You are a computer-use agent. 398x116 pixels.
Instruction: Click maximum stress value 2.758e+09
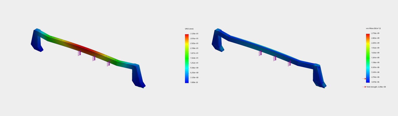pos(375,33)
